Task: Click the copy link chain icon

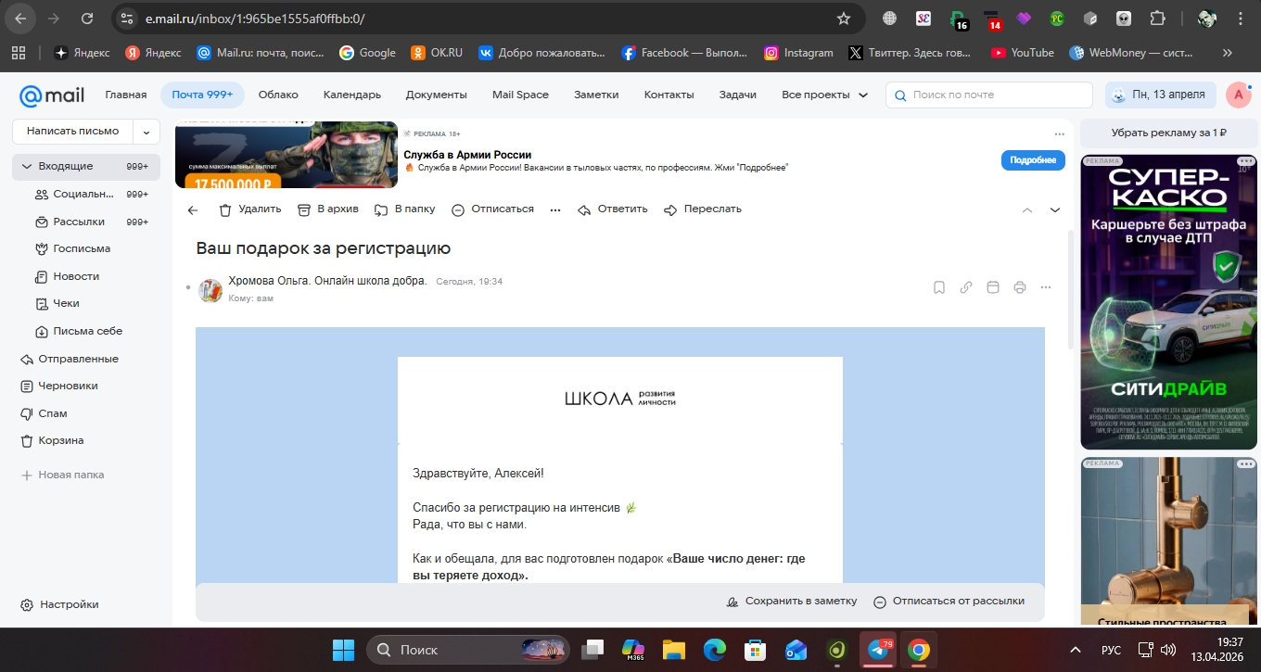Action: (x=965, y=287)
